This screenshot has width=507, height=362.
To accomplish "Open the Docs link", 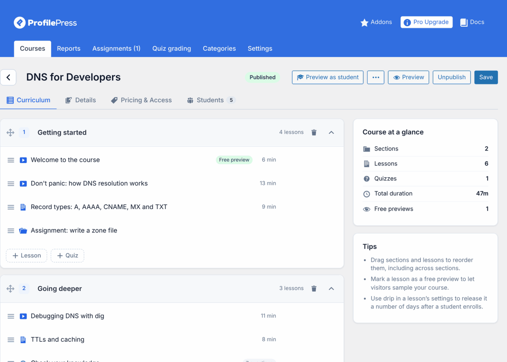I will click(x=472, y=22).
